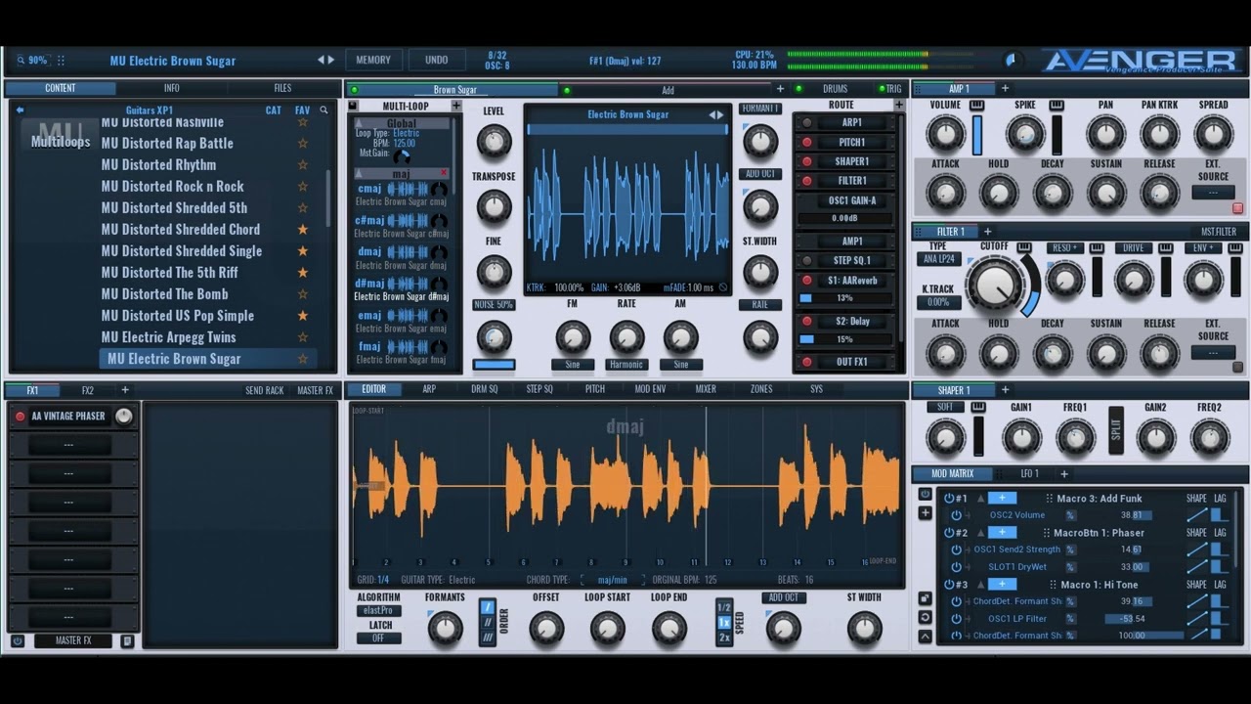Toggle the FILTER1 route LED
The image size is (1251, 704).
[807, 181]
